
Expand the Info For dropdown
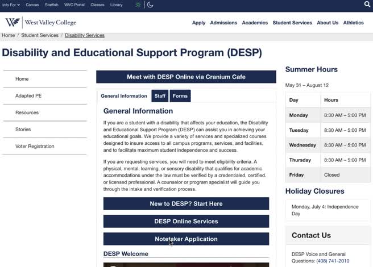pyautogui.click(x=11, y=5)
